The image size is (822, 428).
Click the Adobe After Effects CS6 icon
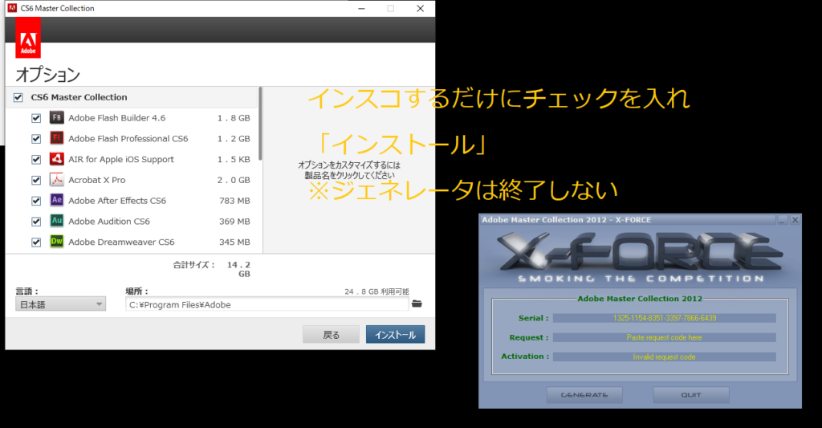pyautogui.click(x=57, y=200)
